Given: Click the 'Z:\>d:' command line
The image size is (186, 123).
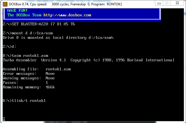Looking at the screenshot, I should pyautogui.click(x=9, y=46).
